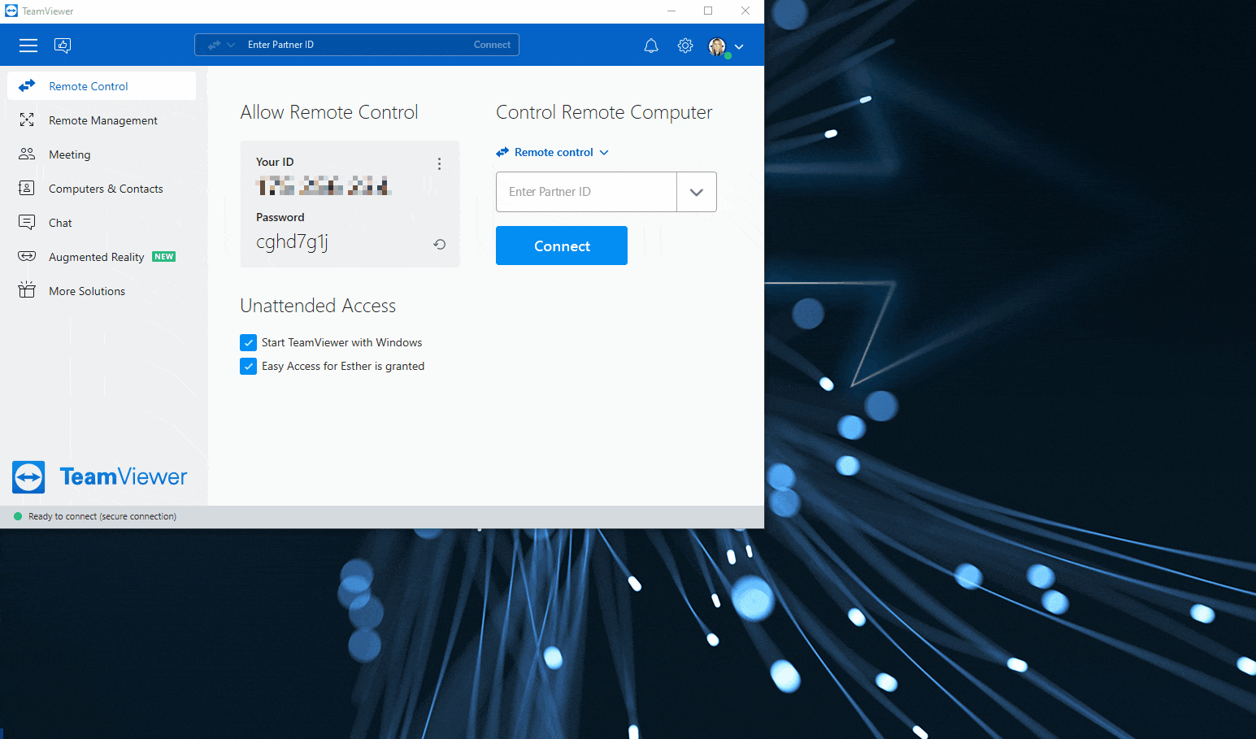1256x739 pixels.
Task: Click the Meeting people icon
Action: tap(27, 154)
